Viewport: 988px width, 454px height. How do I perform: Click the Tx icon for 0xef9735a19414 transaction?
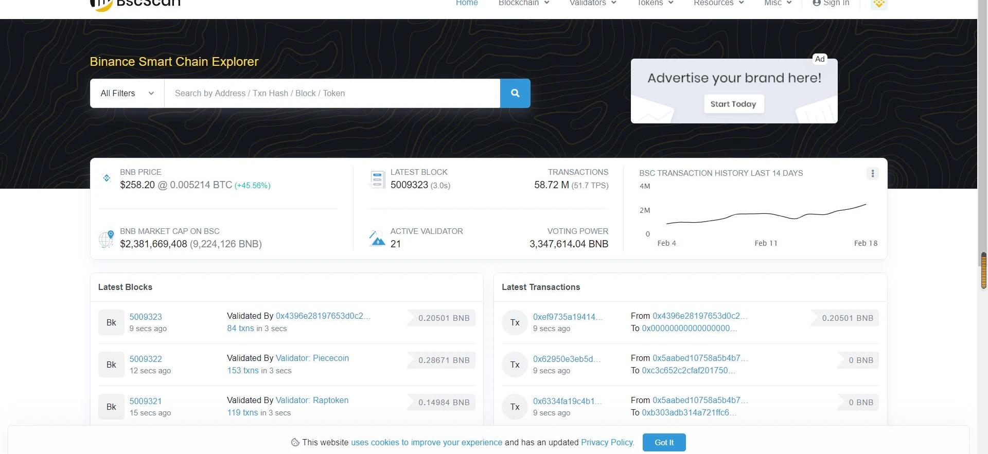(x=515, y=322)
